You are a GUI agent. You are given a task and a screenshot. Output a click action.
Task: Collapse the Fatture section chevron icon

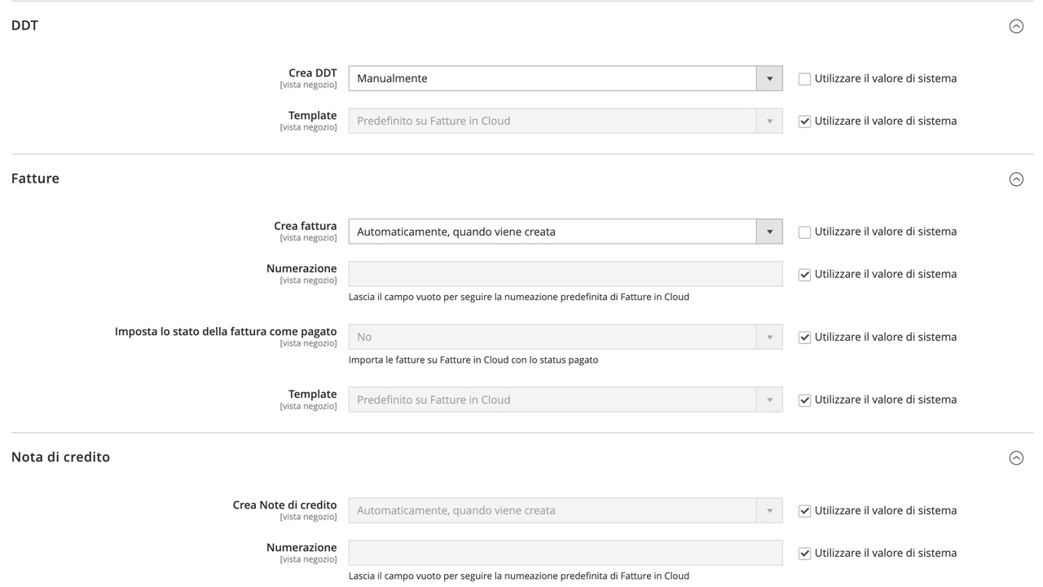click(1016, 179)
